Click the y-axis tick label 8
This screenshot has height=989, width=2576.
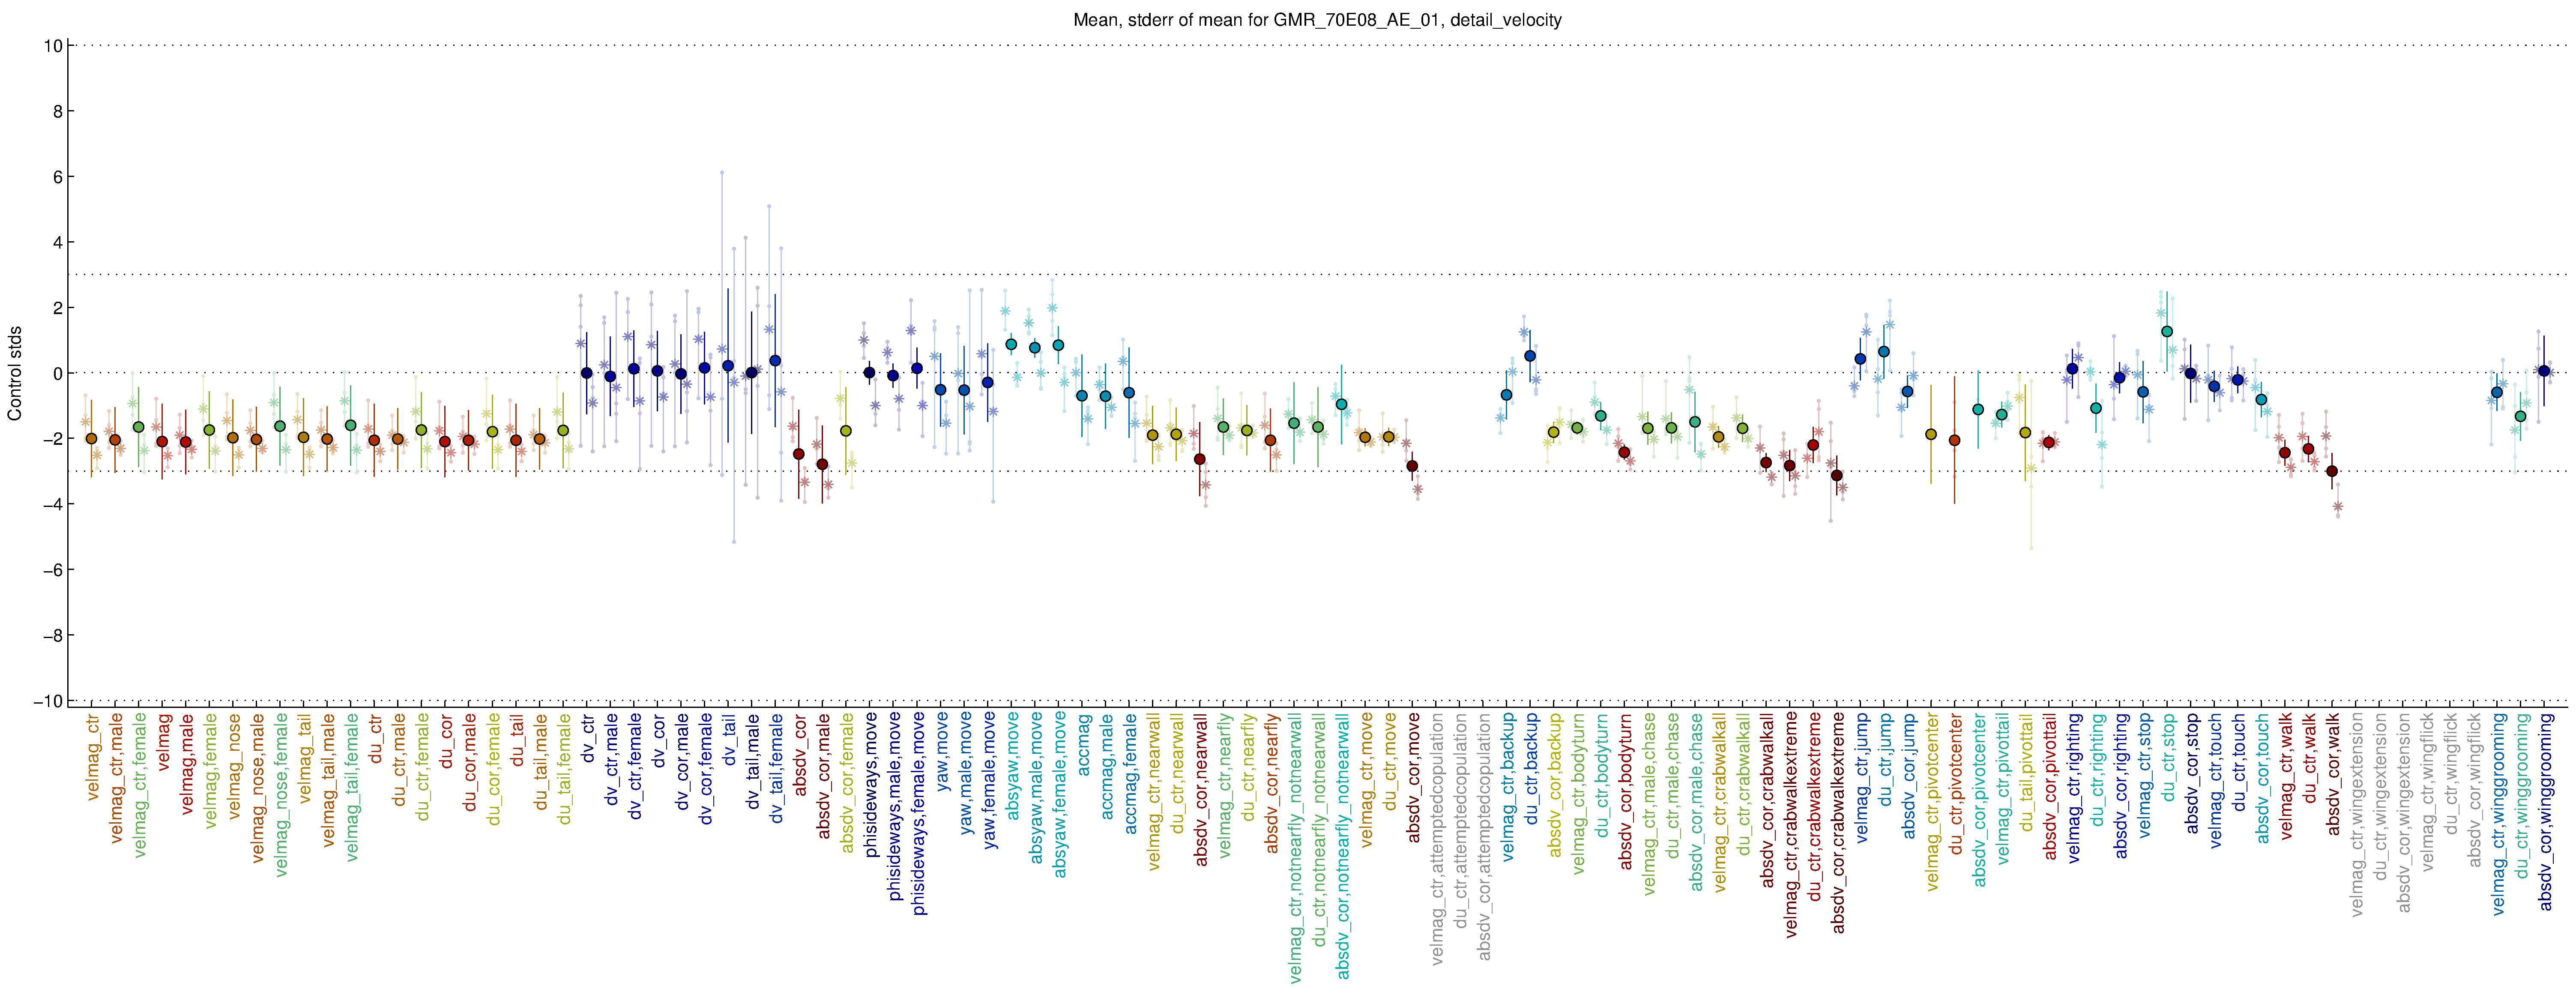tap(58, 111)
